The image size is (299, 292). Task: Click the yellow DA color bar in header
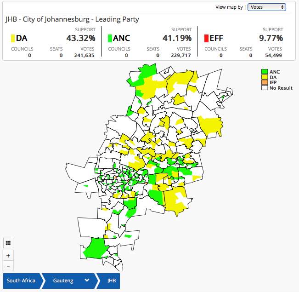coord(12,38)
